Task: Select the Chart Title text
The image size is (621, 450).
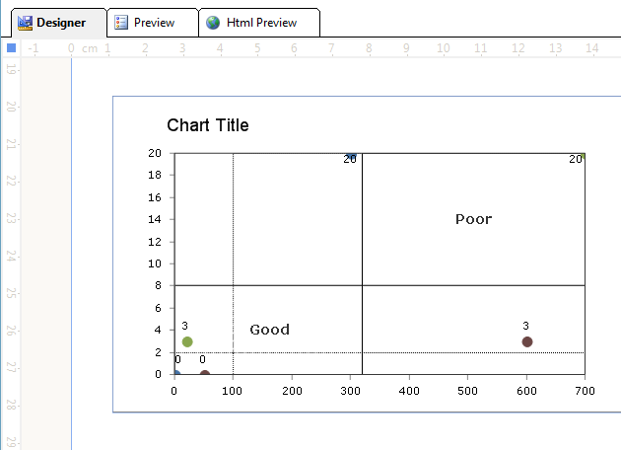Action: (x=208, y=125)
